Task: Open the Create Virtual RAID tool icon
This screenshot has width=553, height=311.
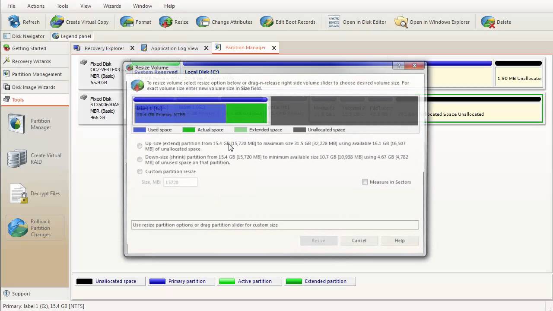Action: [x=17, y=159]
